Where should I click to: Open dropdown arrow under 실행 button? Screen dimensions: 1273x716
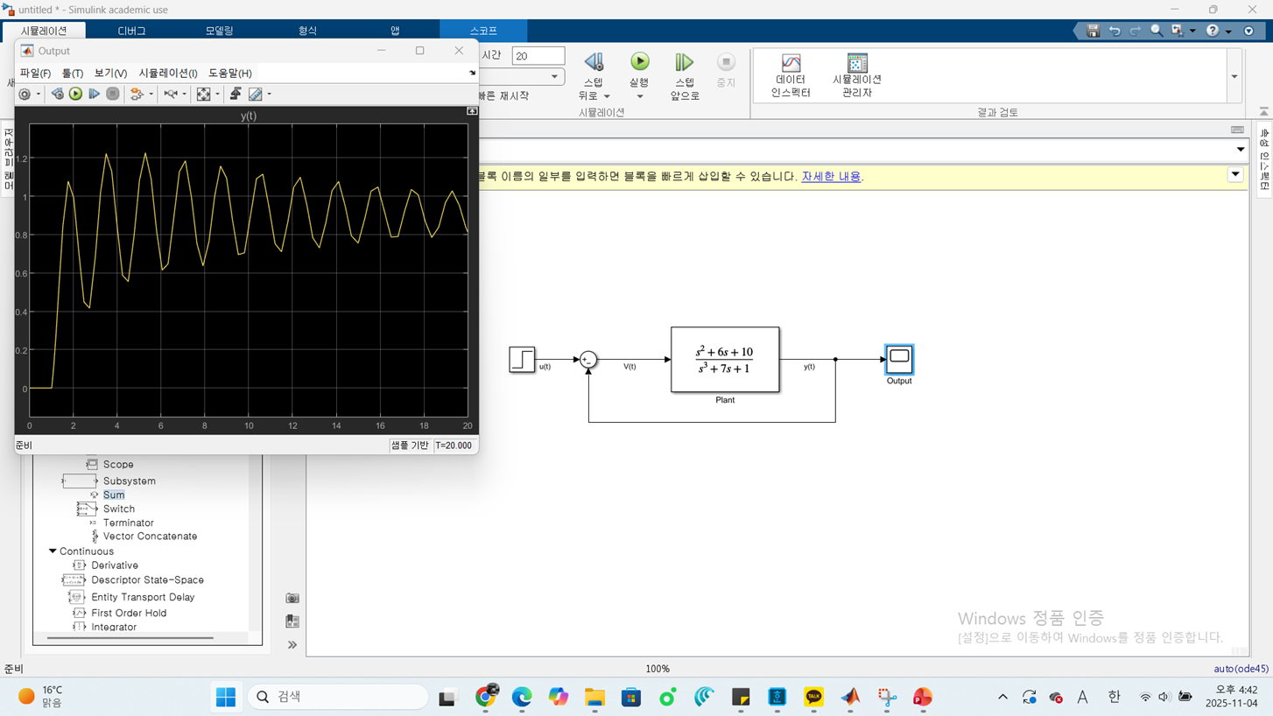point(640,96)
